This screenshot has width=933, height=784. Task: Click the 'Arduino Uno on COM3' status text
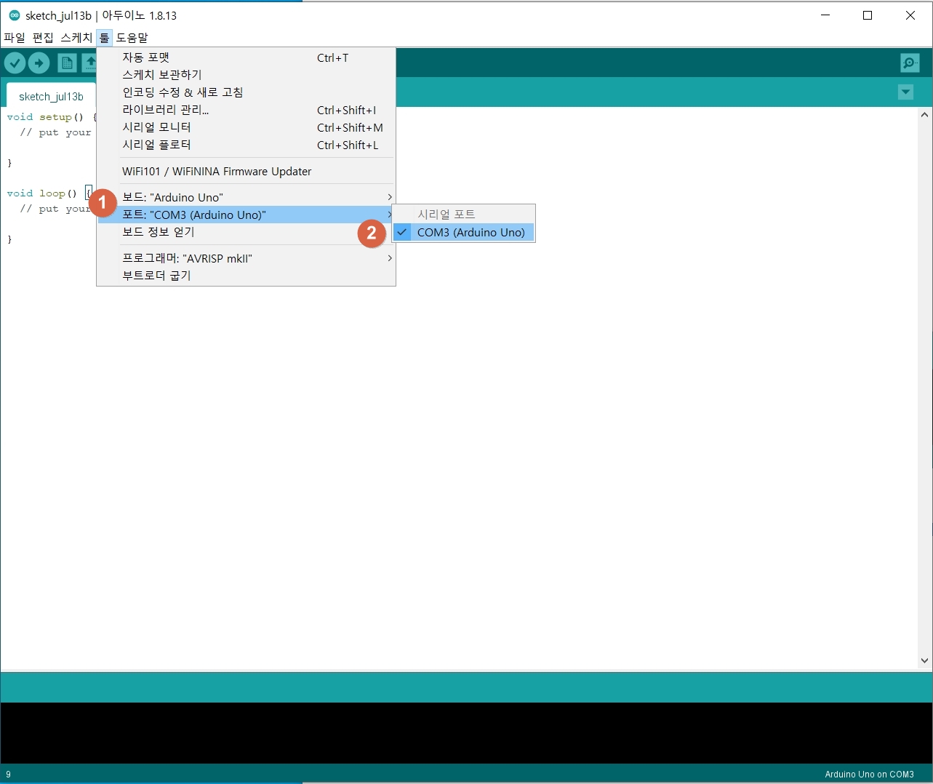tap(869, 775)
